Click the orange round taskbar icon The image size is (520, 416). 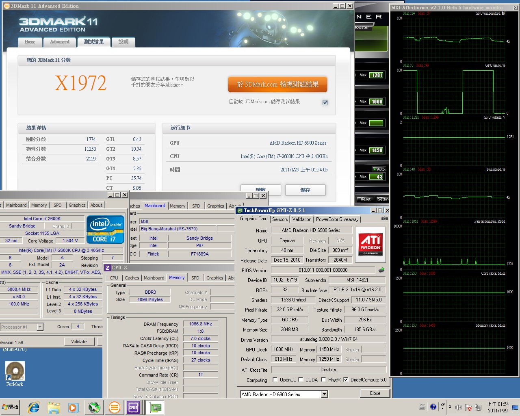pyautogui.click(x=114, y=407)
